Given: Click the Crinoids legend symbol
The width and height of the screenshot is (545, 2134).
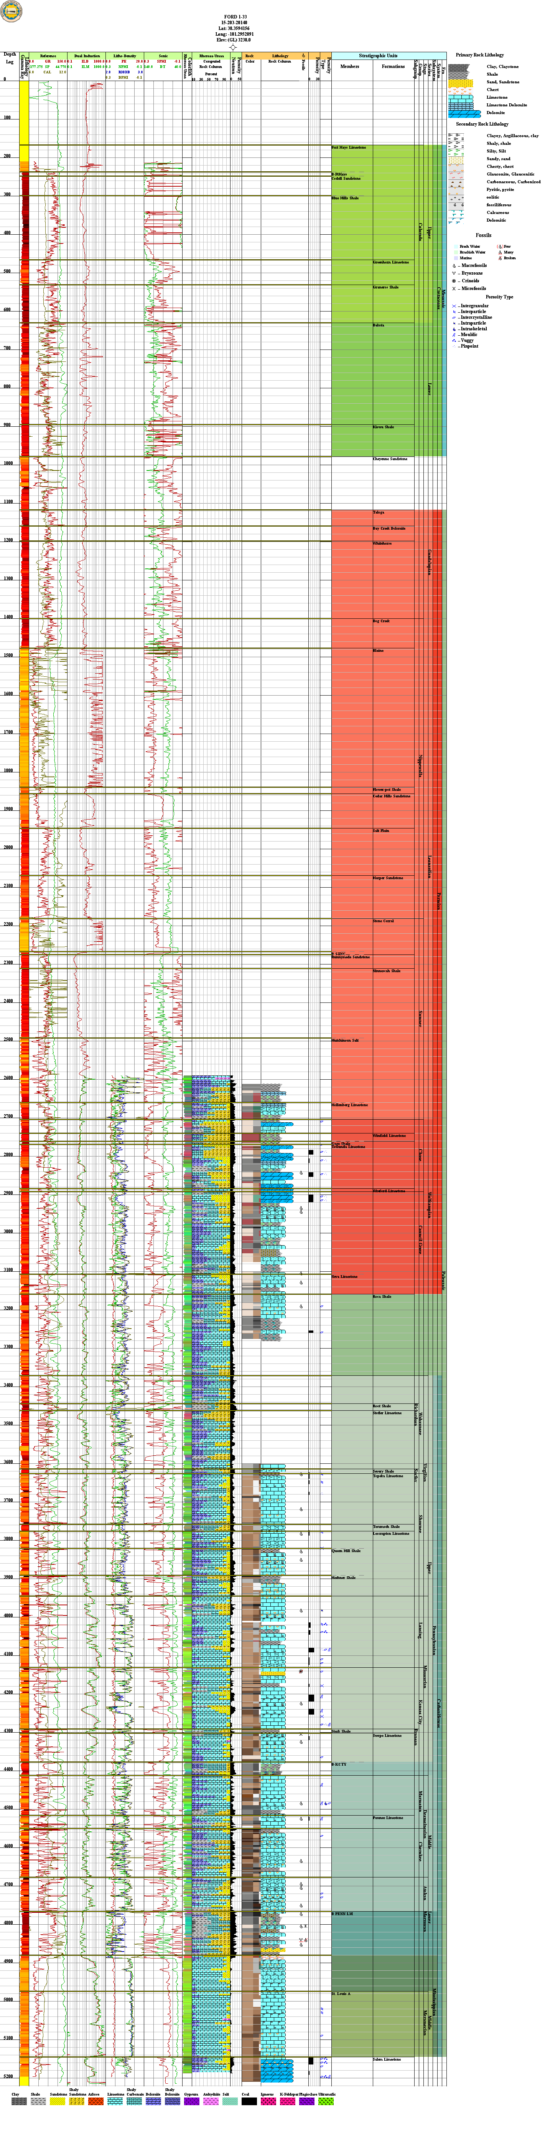Looking at the screenshot, I should pyautogui.click(x=454, y=281).
